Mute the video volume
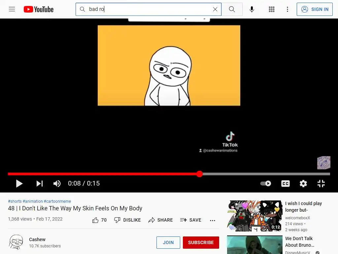Image resolution: width=338 pixels, height=254 pixels. point(57,184)
